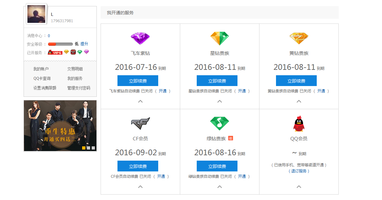Renew 绿钻贵族 with 立即续费 button
This screenshot has height=200, width=382.
click(x=217, y=166)
